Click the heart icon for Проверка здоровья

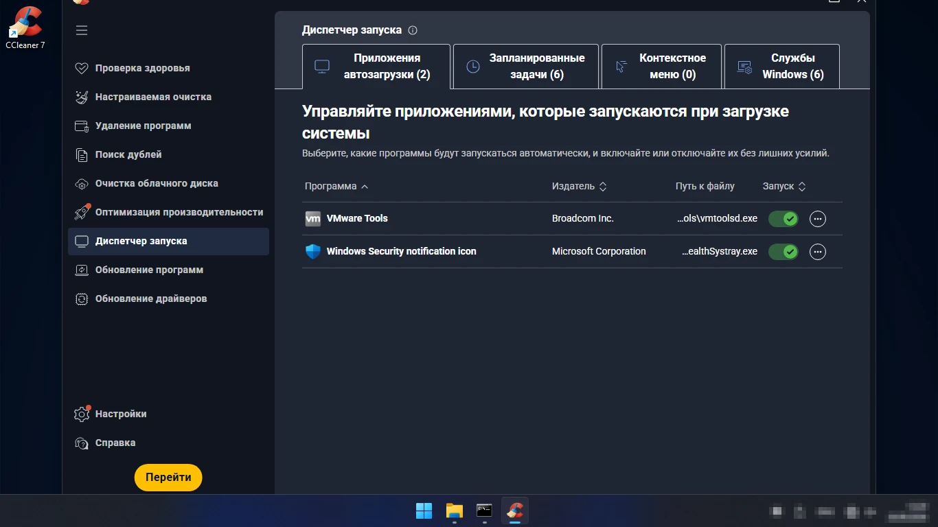(x=82, y=68)
